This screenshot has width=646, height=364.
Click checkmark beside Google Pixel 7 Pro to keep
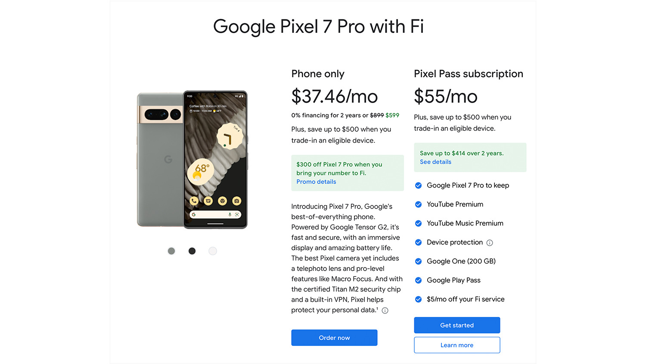418,185
